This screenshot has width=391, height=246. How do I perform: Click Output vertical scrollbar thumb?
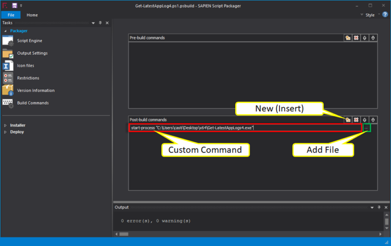[x=386, y=222]
